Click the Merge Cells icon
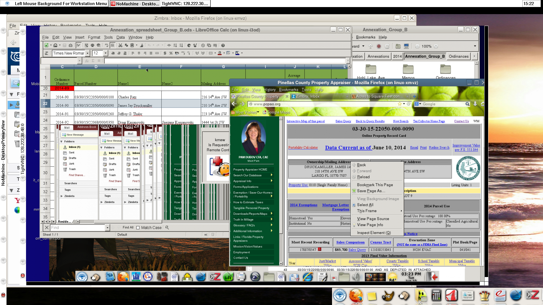Screen dimensions: 543x305 pyautogui.click(x=157, y=53)
